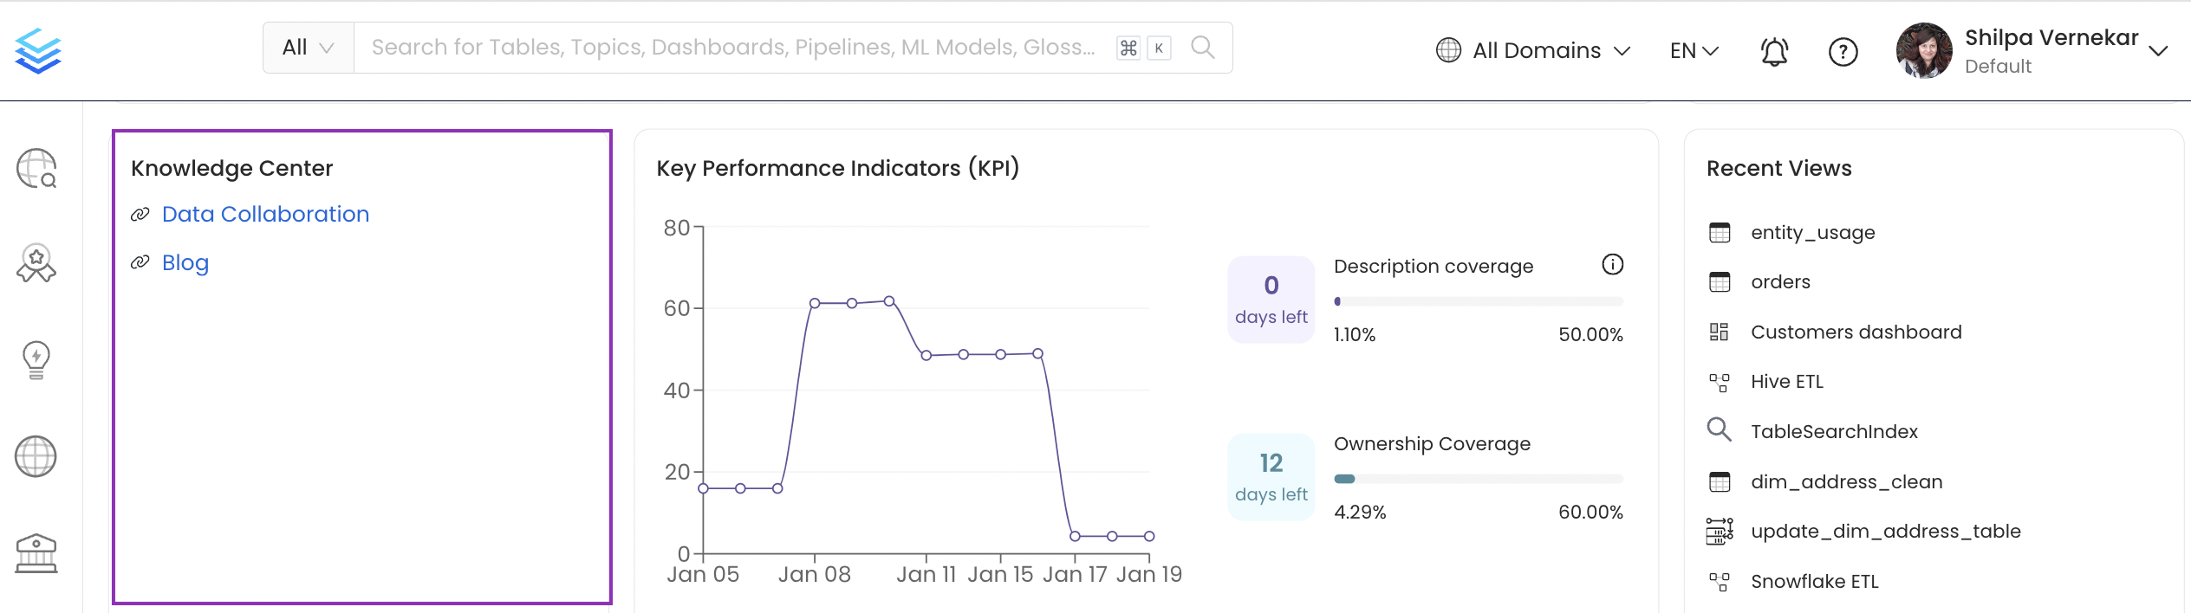Open the EN language dropdown
Screen dimensions: 2191x613
coord(1694,51)
